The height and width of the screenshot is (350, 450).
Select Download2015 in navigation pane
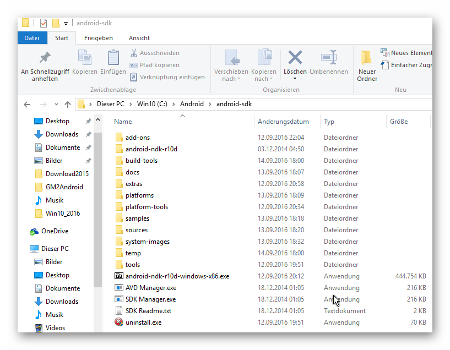(67, 174)
